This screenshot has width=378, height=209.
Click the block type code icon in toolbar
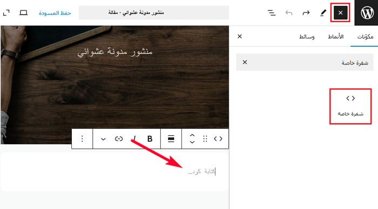218,139
